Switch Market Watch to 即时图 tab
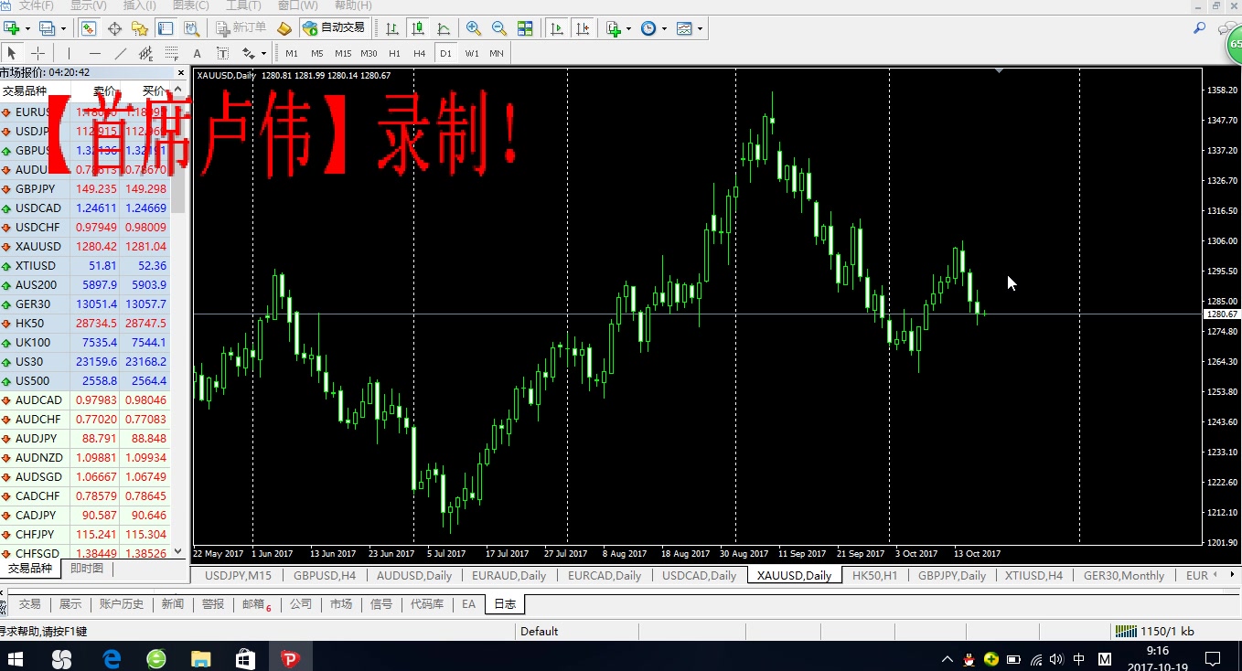This screenshot has height=671, width=1242. click(x=87, y=569)
